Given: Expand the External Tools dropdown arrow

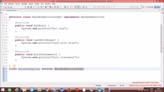Looking at the screenshot, I should pyautogui.click(x=53, y=7).
